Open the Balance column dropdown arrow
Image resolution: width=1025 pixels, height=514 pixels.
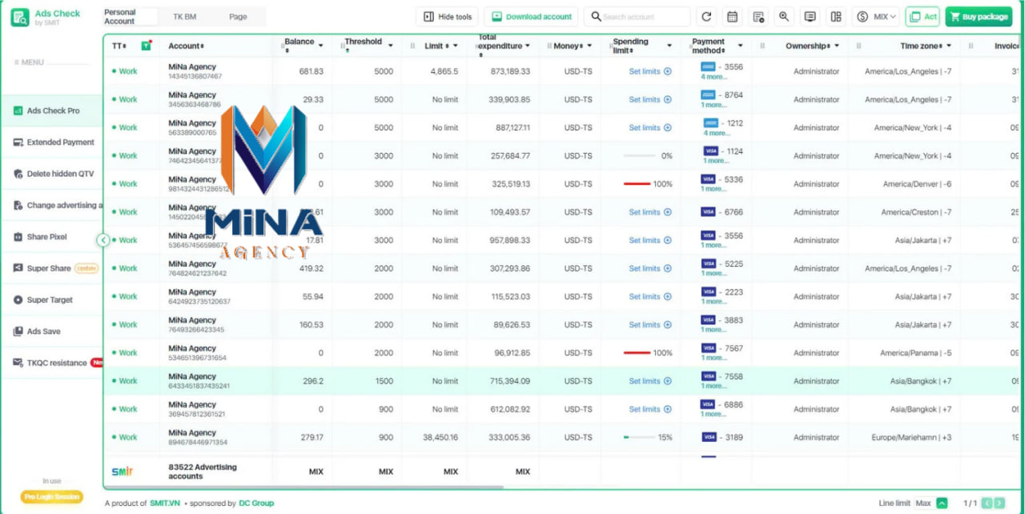pyautogui.click(x=321, y=46)
